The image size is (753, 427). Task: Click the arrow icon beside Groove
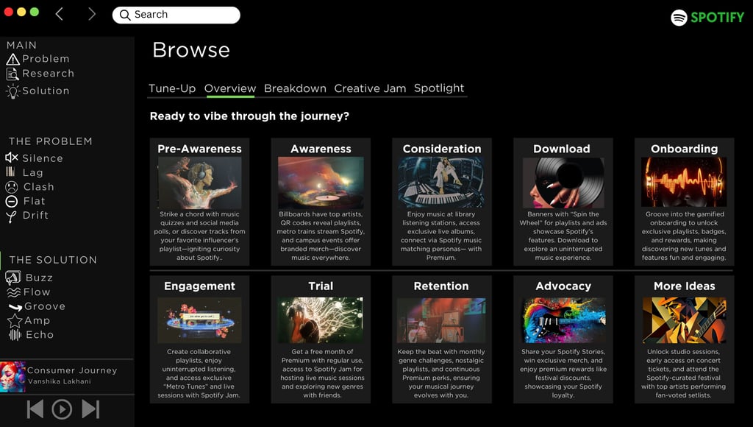click(15, 307)
